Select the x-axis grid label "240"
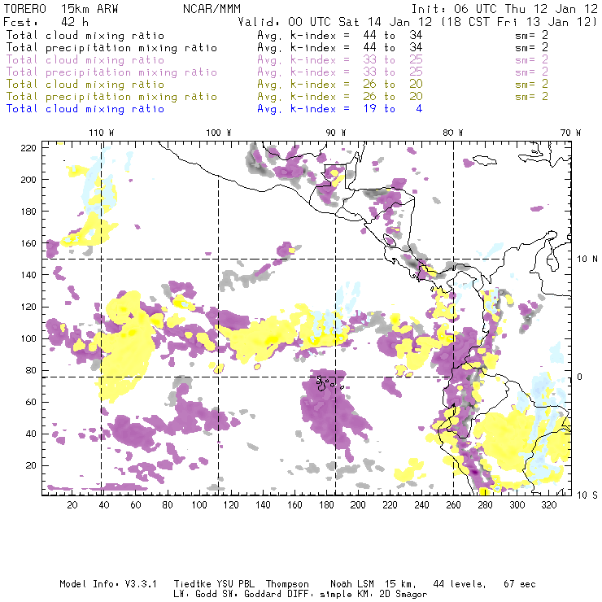 (x=421, y=505)
